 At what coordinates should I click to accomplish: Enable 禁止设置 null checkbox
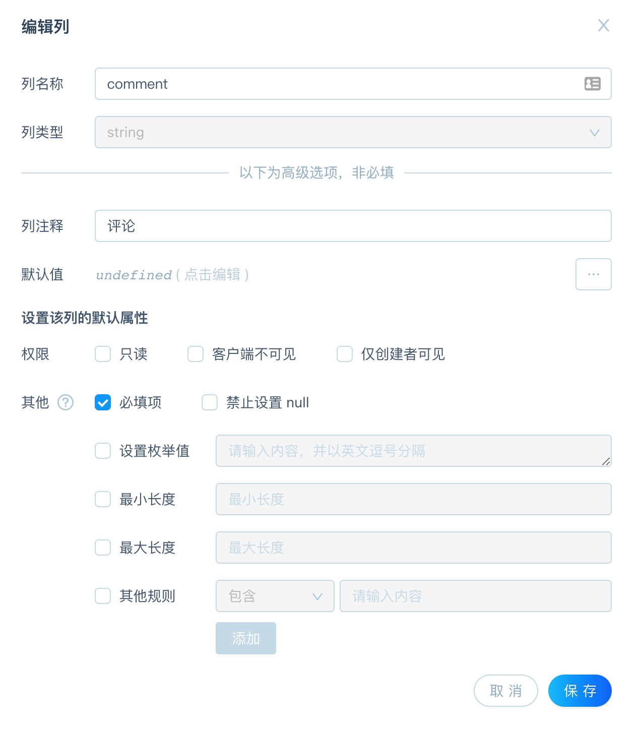pyautogui.click(x=210, y=402)
